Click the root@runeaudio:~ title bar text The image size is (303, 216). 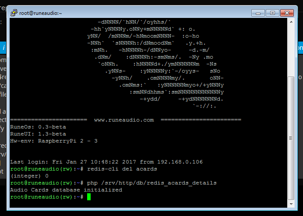click(x=41, y=13)
